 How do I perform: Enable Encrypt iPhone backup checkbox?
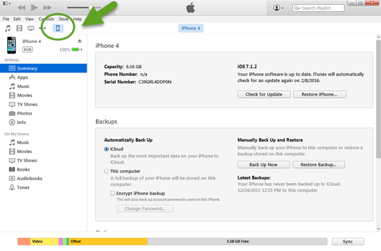click(x=112, y=193)
